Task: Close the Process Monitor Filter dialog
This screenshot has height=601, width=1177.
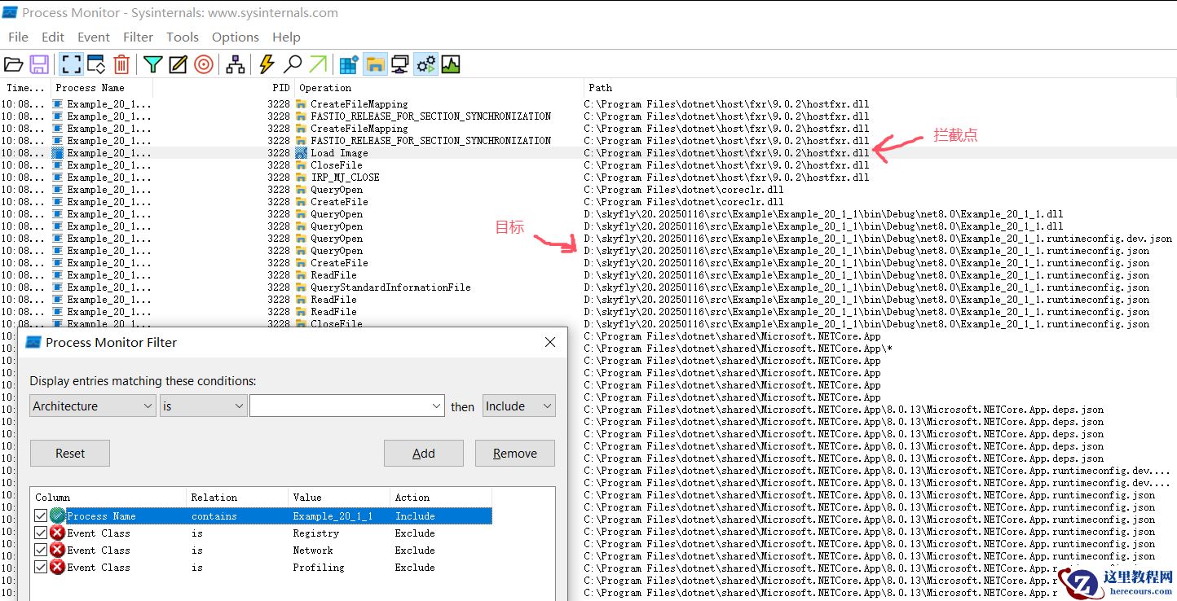Action: point(550,342)
